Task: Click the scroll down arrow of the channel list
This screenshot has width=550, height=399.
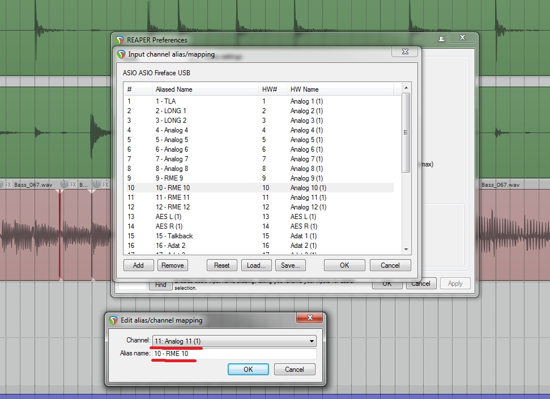Action: pos(406,249)
